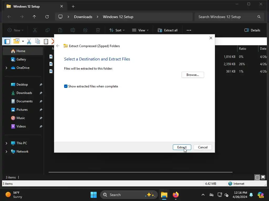Image resolution: width=269 pixels, height=201 pixels.
Task: Uncheck Show extracted files when complete
Action: (x=66, y=86)
